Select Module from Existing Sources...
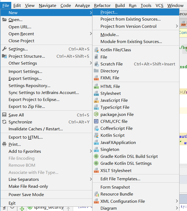Viewport: 187px width, 211px height. tap(136, 42)
